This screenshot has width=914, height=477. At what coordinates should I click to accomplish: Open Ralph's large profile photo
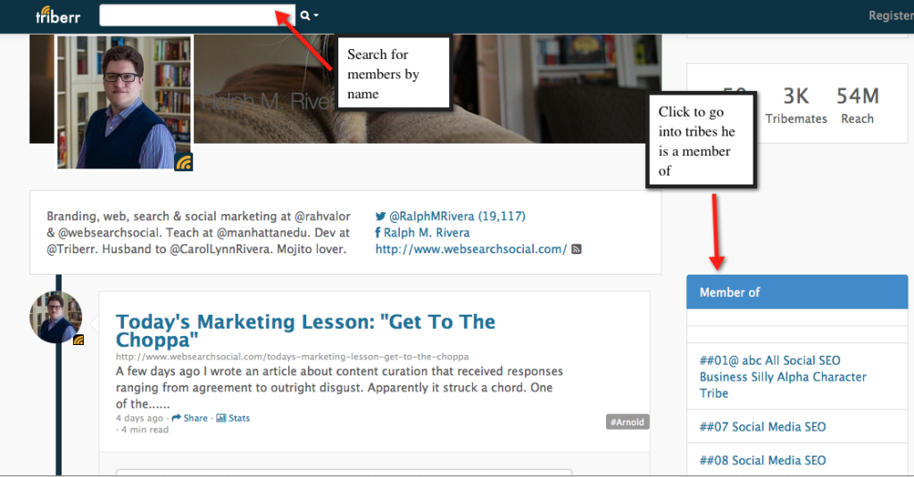pos(123,103)
